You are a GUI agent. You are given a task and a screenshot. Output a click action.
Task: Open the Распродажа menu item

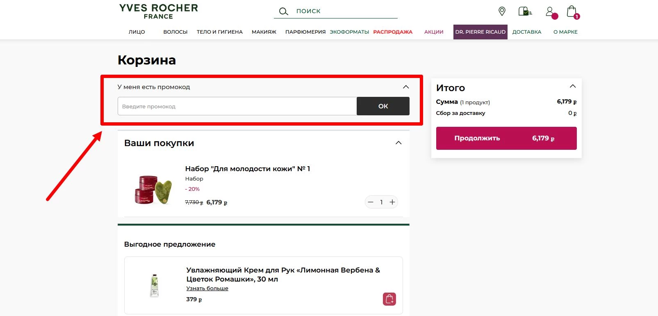click(x=392, y=32)
